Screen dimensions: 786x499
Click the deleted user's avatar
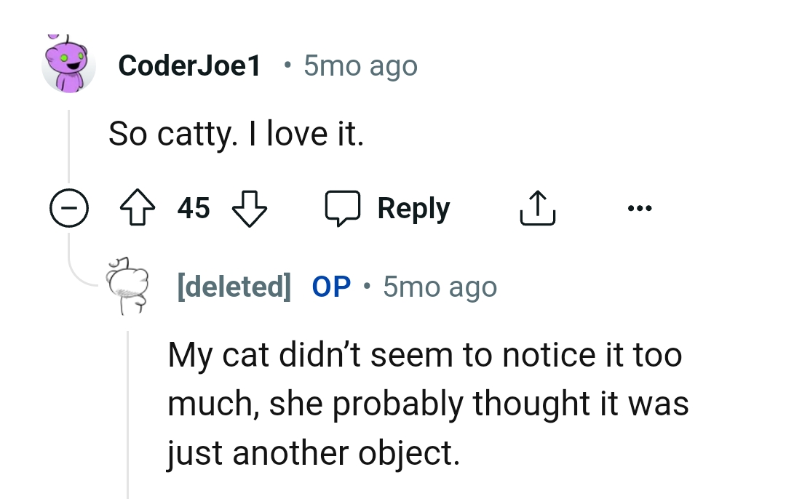click(128, 285)
